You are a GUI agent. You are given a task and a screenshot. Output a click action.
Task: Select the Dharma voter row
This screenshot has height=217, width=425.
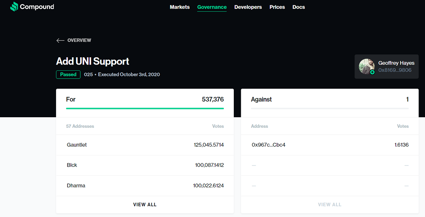pos(145,186)
